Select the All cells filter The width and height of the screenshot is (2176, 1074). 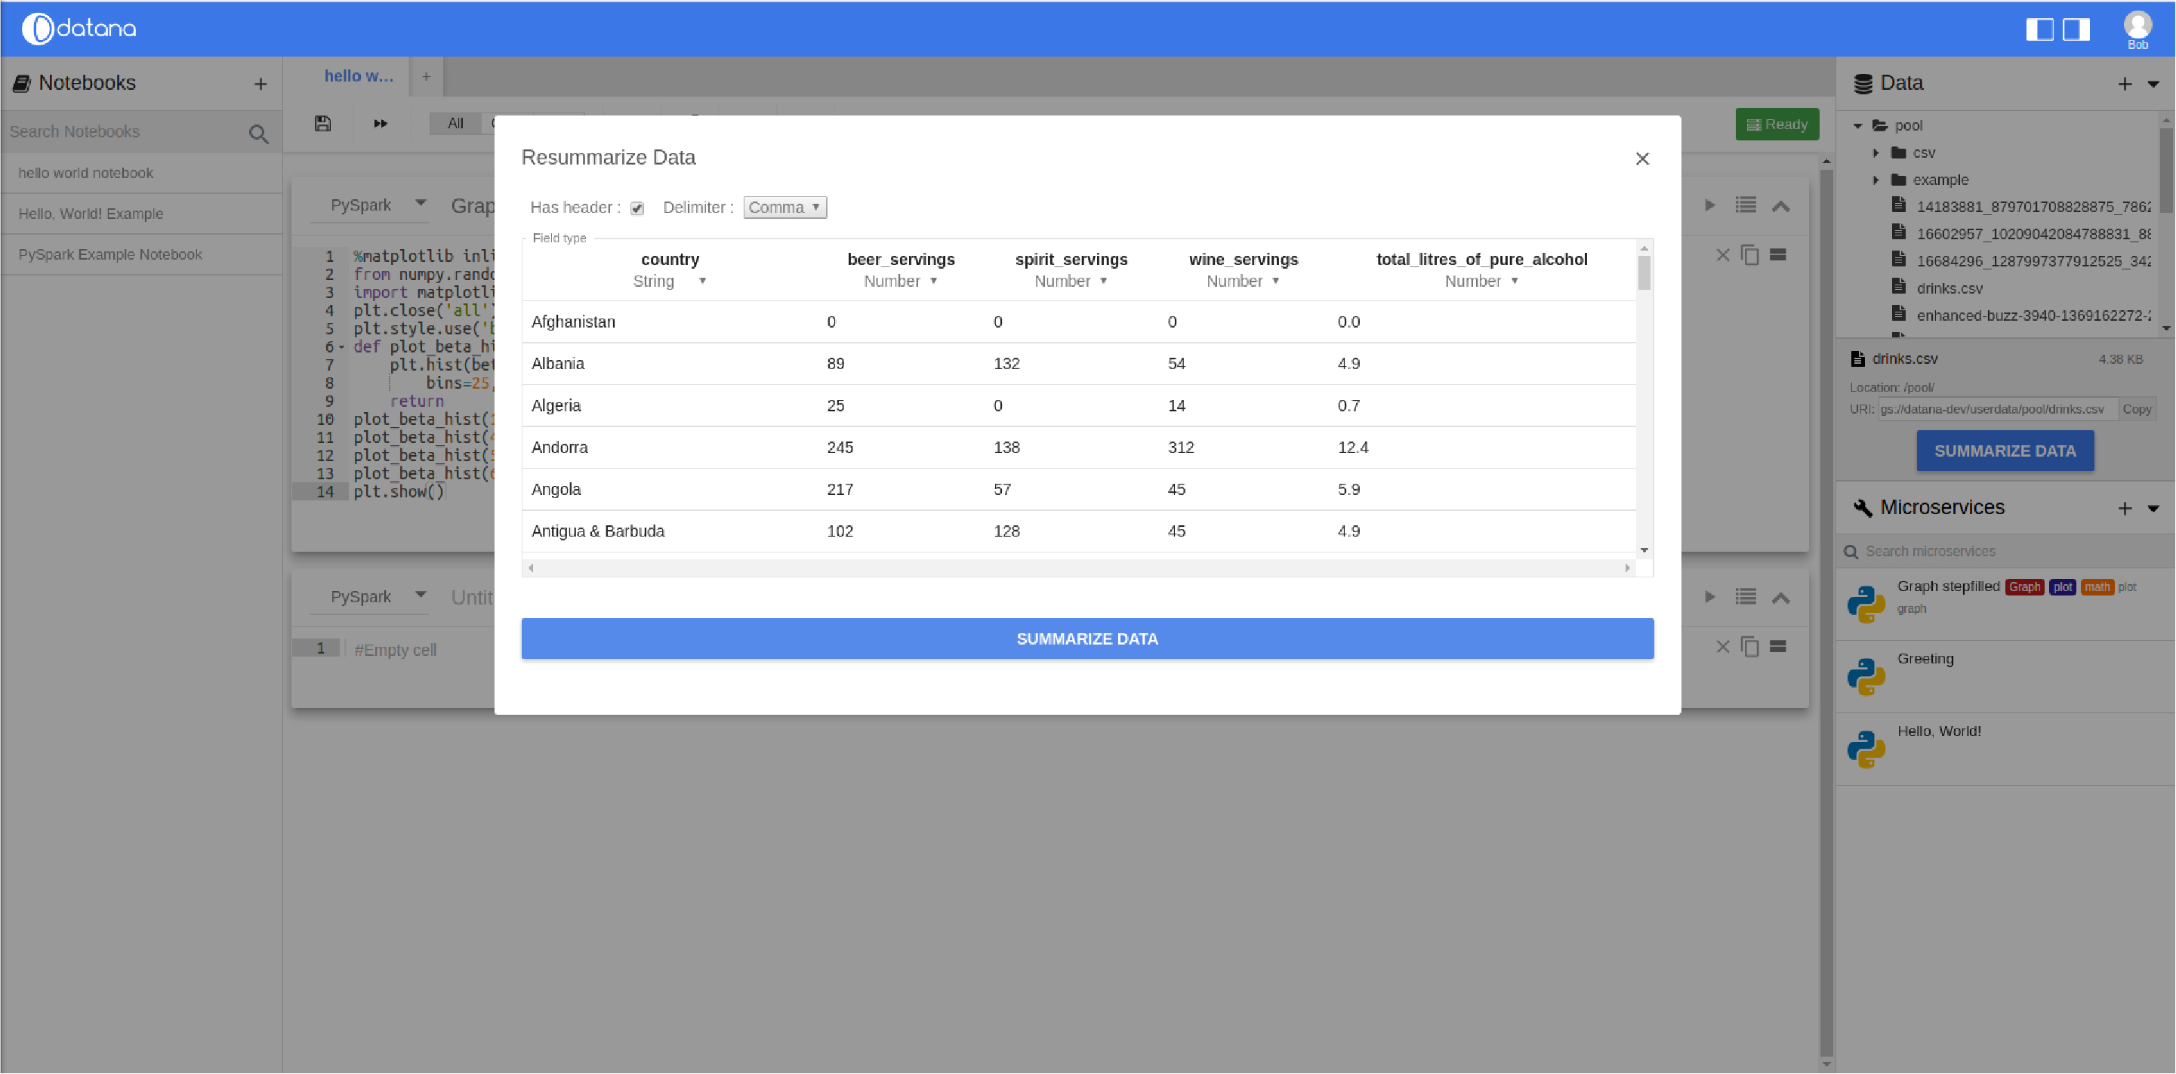pyautogui.click(x=455, y=123)
